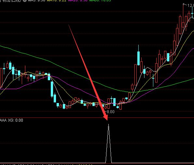Select the yellow MA10 legend label
Screen dimensions: 194x165
(x=57, y=1)
